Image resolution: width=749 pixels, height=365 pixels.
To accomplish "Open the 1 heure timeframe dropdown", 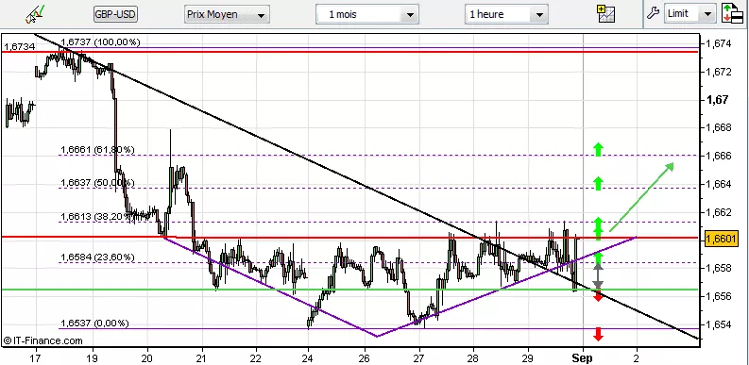I will click(x=506, y=14).
